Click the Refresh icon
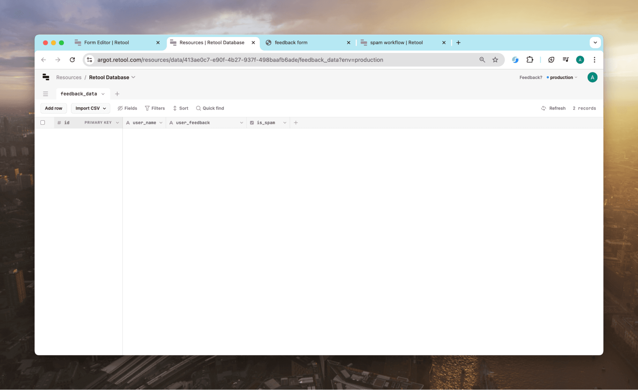Viewport: 638px width, 390px height. click(544, 108)
